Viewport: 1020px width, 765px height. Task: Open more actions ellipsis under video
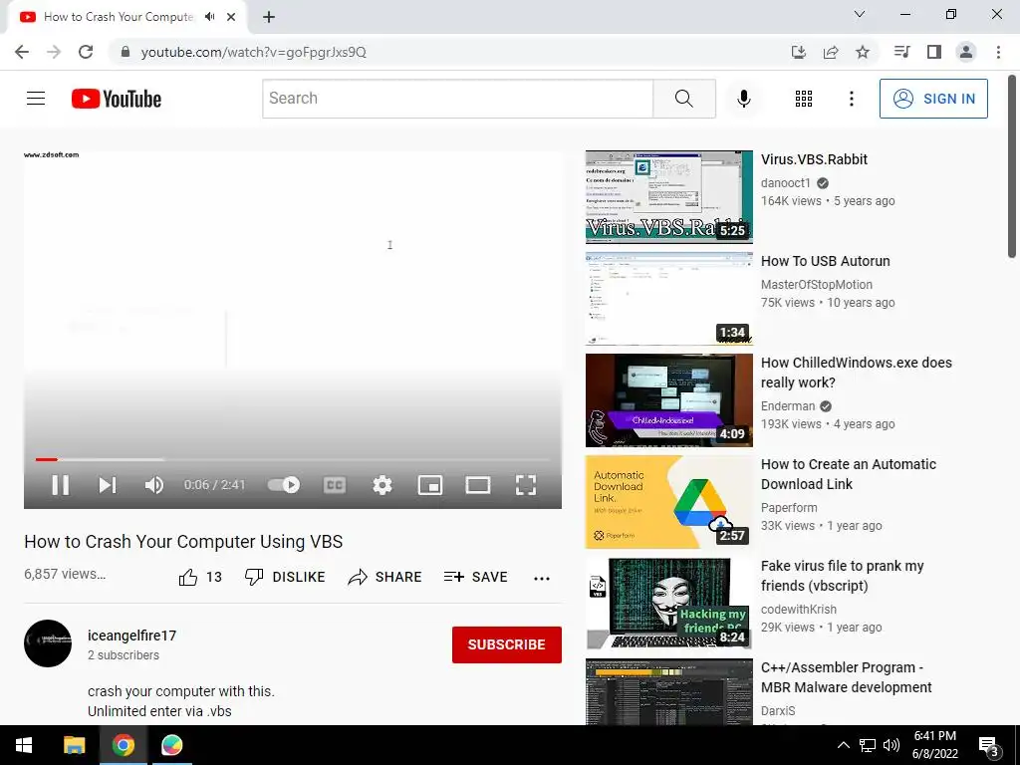pos(541,578)
